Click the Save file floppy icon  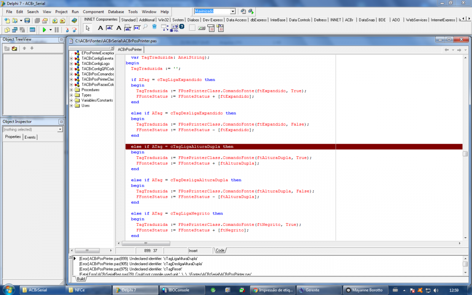27,21
